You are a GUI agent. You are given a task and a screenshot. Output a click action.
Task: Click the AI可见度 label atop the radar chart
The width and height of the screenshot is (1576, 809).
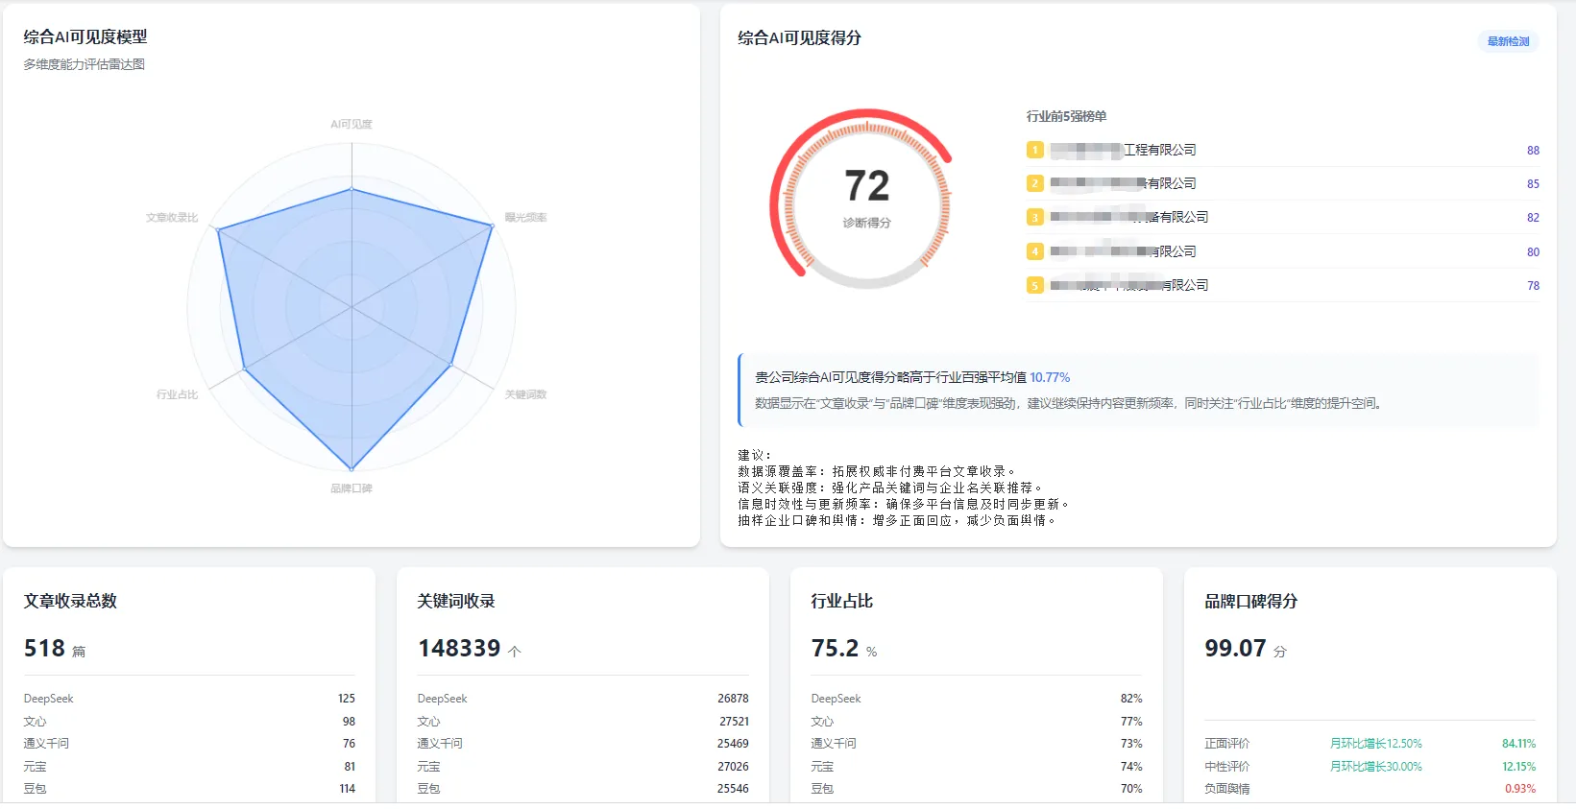352,125
